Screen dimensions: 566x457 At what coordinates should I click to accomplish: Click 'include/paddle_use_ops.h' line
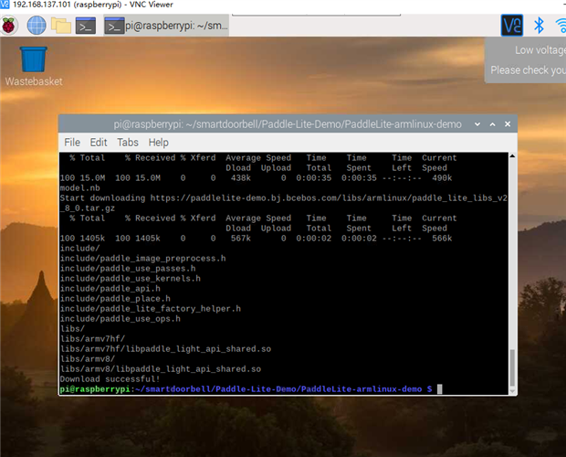tap(121, 319)
